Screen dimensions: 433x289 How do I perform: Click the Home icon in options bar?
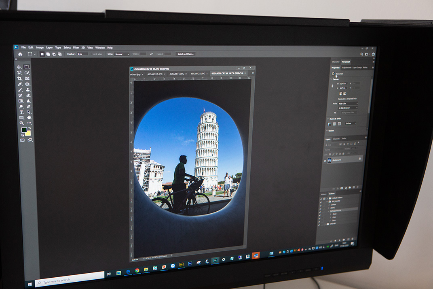pos(20,54)
